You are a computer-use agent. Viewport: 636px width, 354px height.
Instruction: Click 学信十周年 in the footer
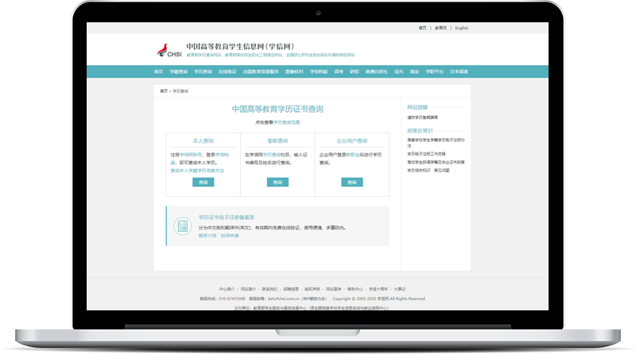(378, 289)
